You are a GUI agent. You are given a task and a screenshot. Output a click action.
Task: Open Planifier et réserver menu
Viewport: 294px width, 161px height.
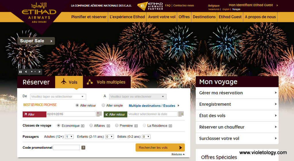(x=89, y=17)
